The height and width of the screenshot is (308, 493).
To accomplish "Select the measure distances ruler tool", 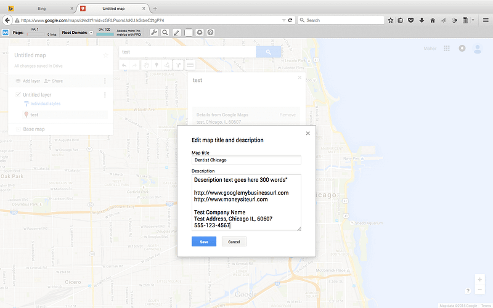I will 190,65.
